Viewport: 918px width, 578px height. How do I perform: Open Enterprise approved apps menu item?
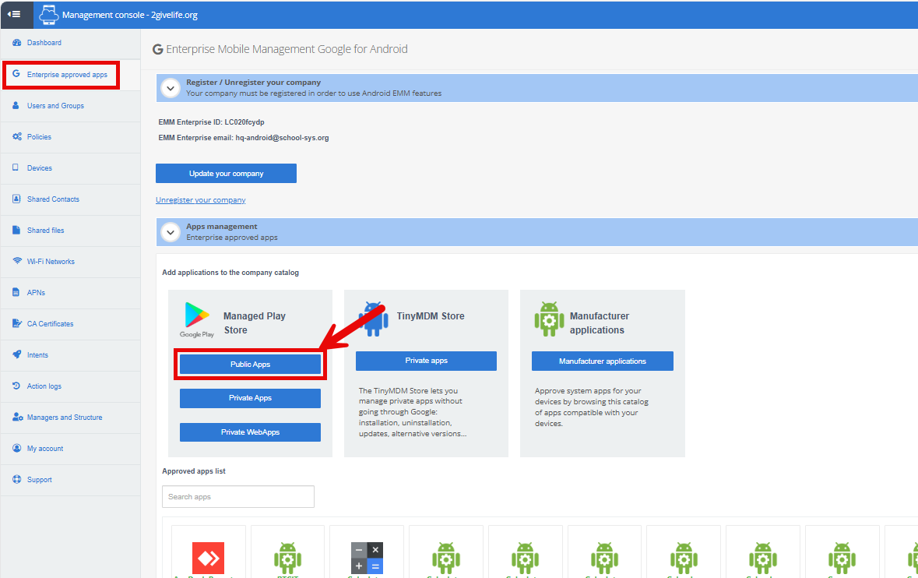[67, 75]
